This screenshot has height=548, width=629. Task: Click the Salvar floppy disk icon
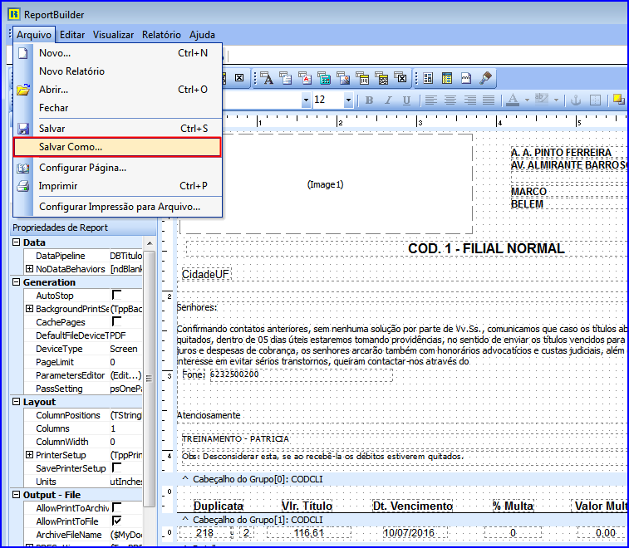click(23, 129)
